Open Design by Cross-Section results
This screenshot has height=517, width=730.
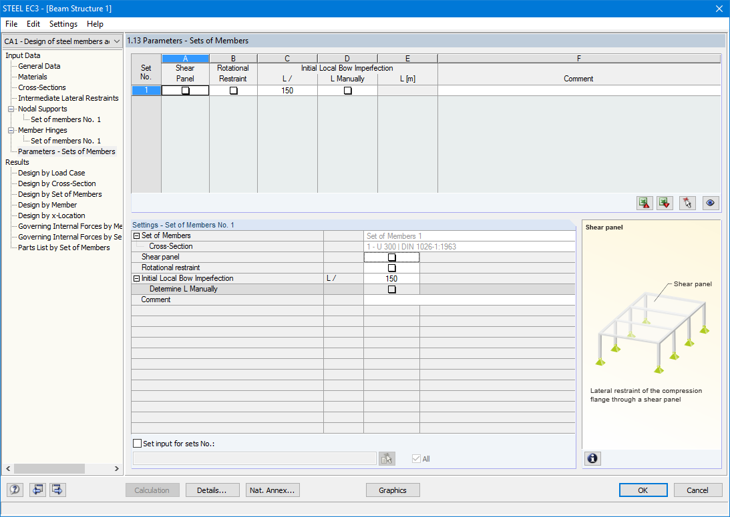coord(57,183)
